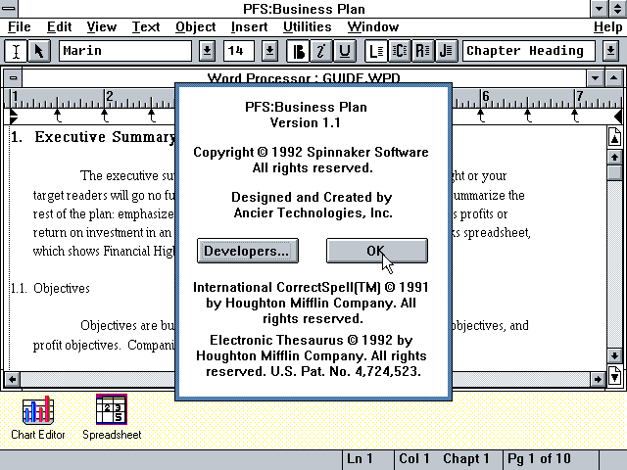The image size is (627, 470).
Task: Click the tab stop under ruler mark 2
Action: [105, 116]
